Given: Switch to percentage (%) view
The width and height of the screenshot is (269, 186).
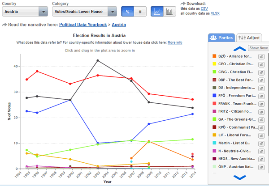Looking at the screenshot, I should pyautogui.click(x=127, y=12).
